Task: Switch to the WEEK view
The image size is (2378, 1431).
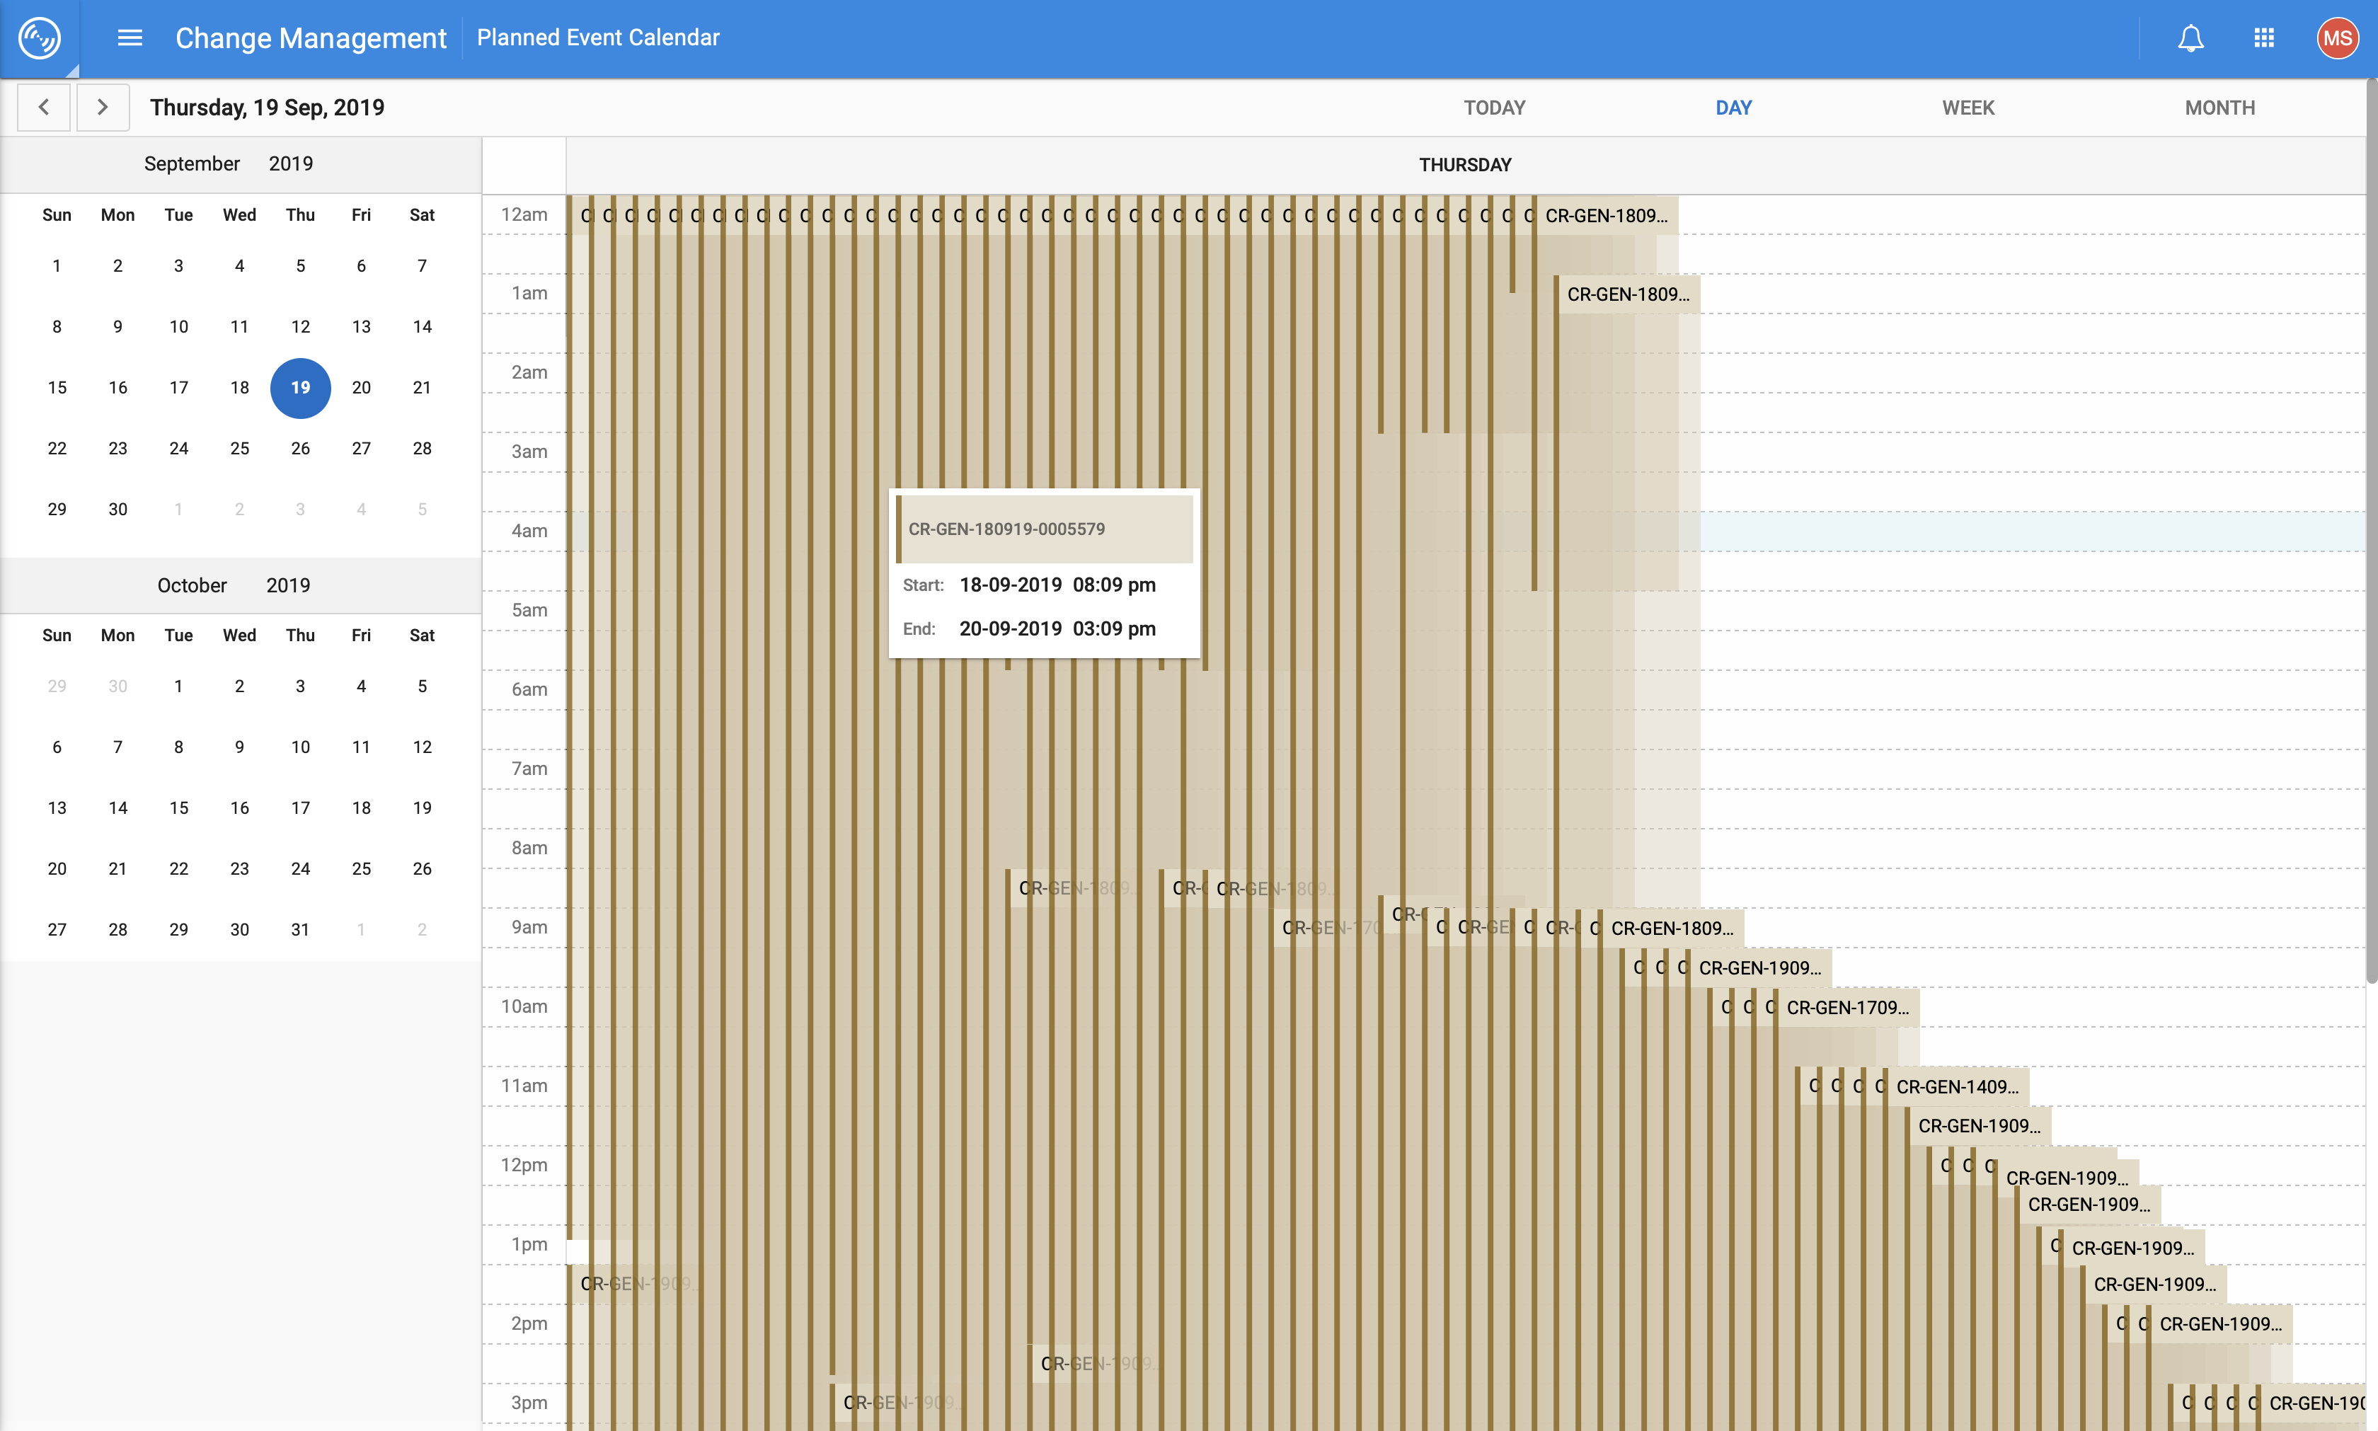Action: [x=1968, y=108]
